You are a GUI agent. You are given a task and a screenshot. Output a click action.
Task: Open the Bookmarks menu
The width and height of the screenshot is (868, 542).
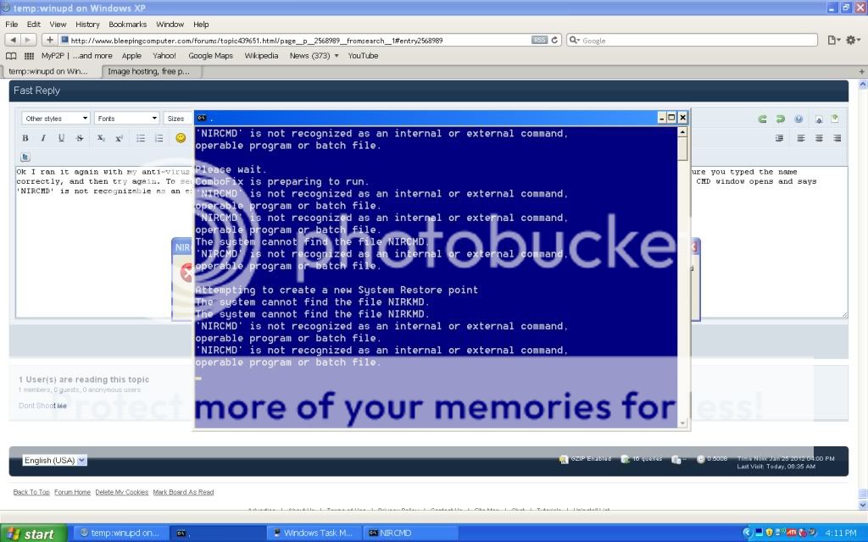coord(127,25)
